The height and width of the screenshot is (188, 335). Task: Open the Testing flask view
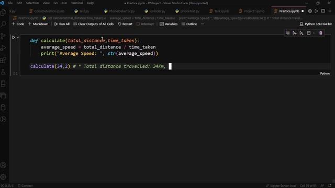point(3,72)
